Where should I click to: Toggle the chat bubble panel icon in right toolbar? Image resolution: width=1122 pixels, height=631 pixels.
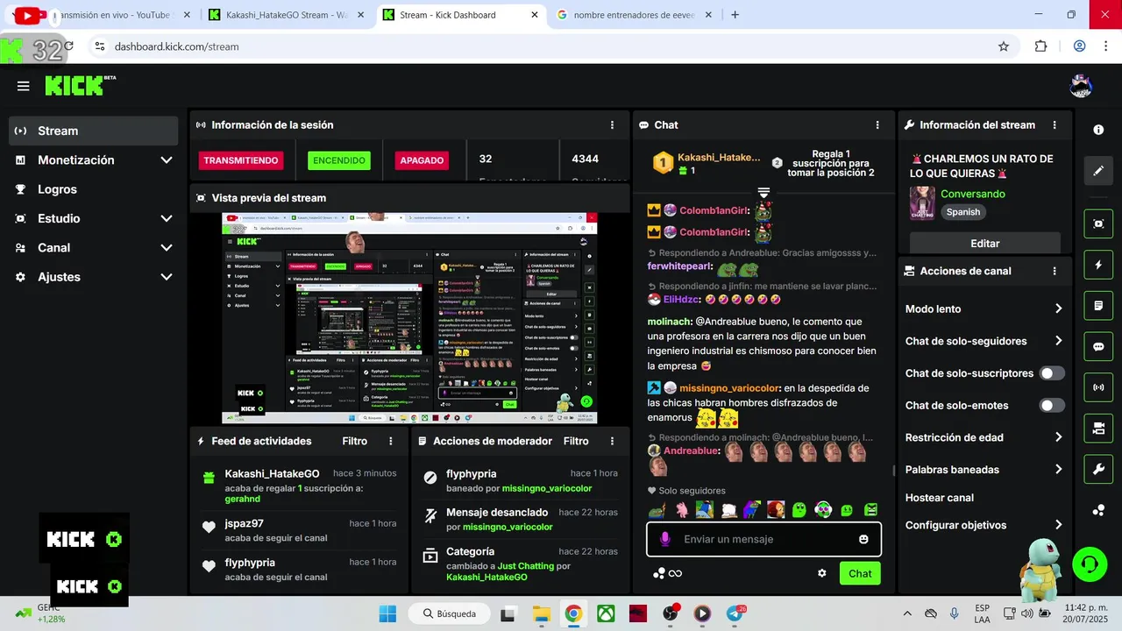pos(1098,346)
